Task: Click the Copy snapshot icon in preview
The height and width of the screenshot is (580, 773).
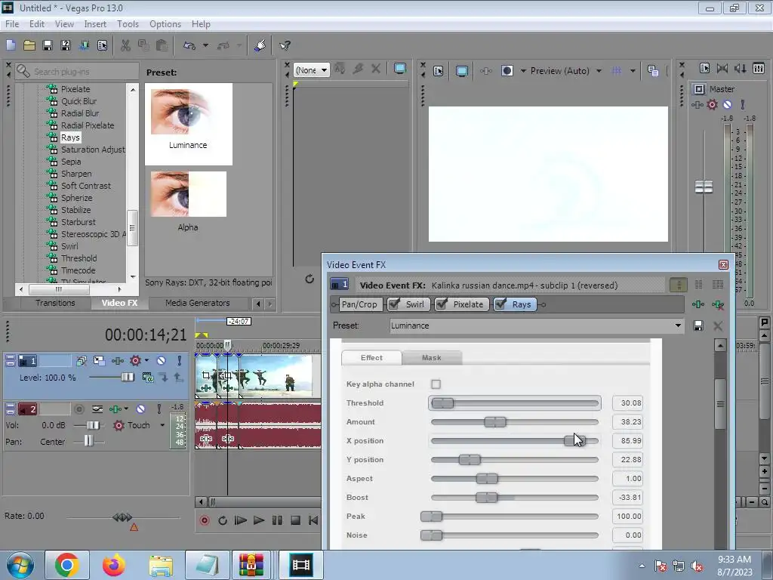Action: tap(653, 71)
